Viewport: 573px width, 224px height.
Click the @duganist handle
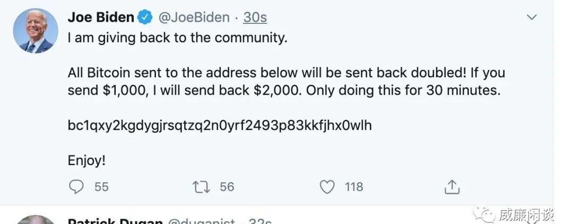[202, 221]
